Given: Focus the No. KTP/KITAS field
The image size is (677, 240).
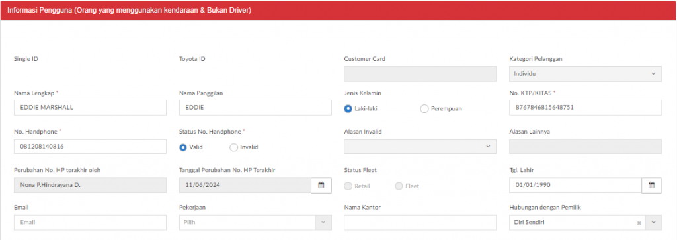Looking at the screenshot, I should click(586, 108).
